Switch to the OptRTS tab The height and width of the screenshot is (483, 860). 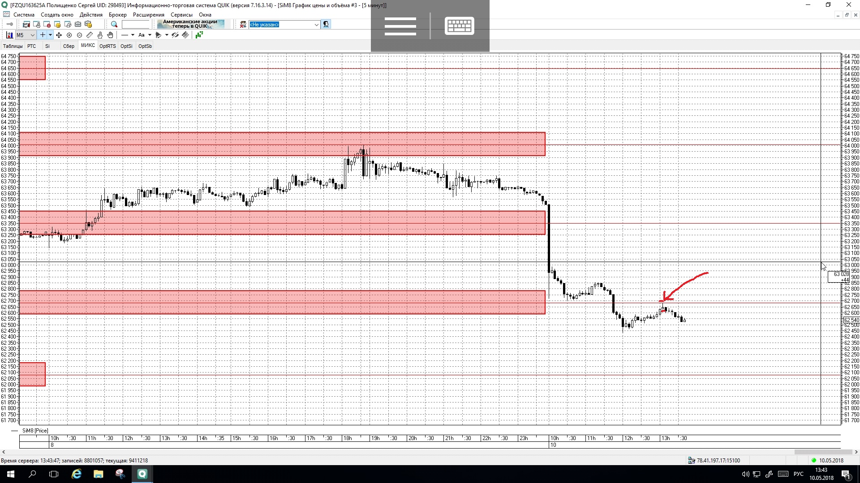pos(107,46)
